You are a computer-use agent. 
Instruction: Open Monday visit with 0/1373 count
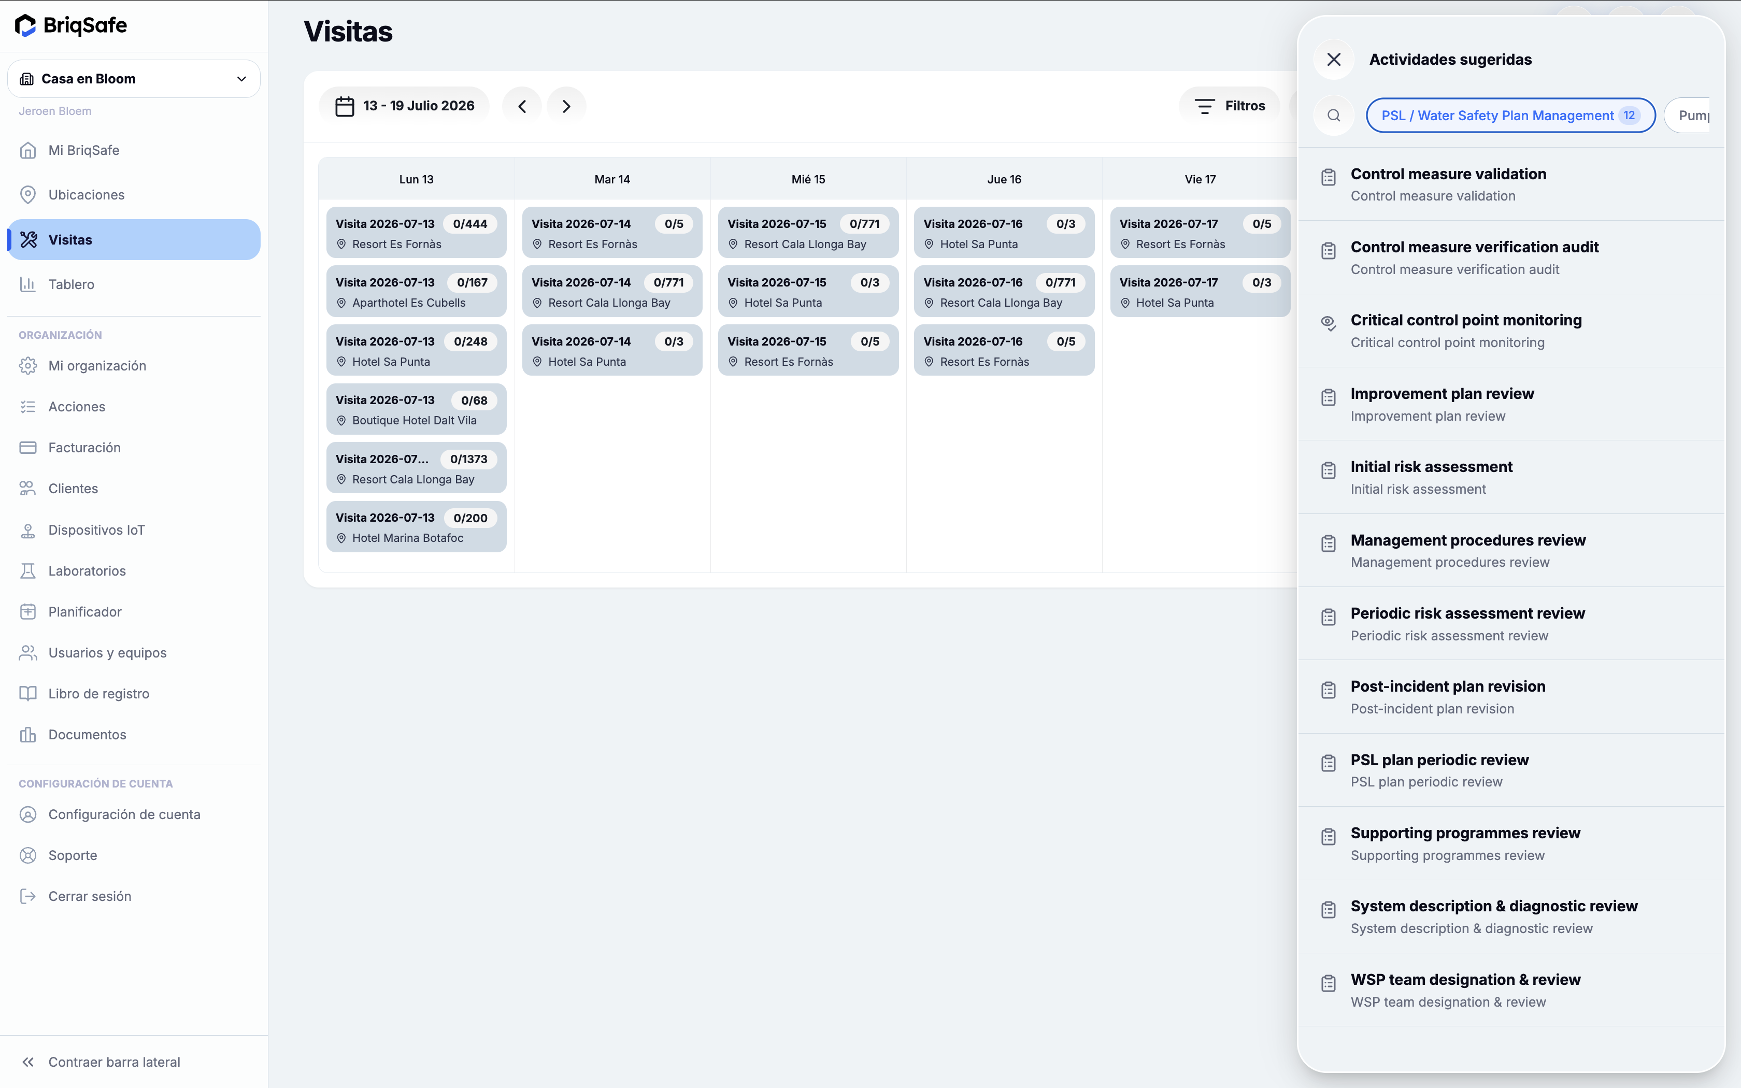(x=417, y=468)
